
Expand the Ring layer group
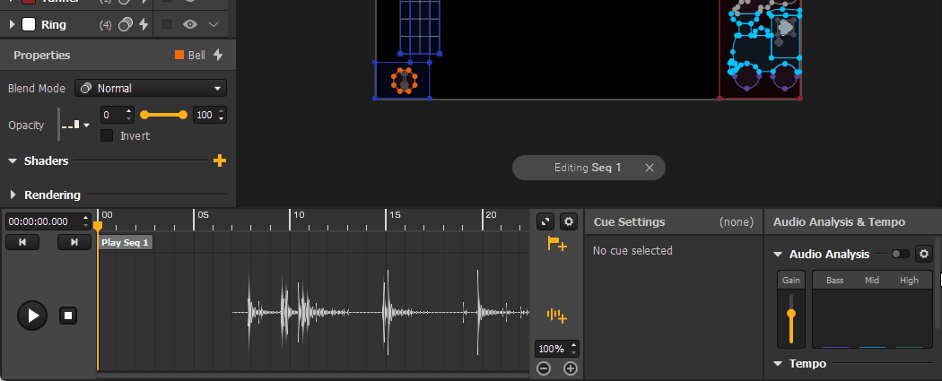click(x=12, y=24)
